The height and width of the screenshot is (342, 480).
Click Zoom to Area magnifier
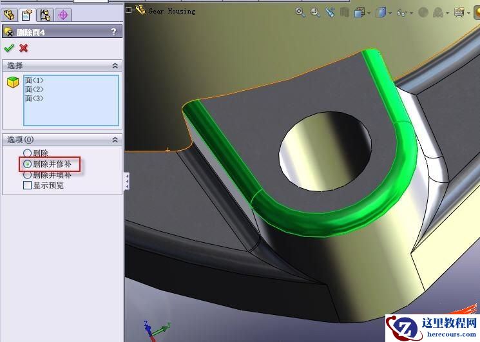315,12
